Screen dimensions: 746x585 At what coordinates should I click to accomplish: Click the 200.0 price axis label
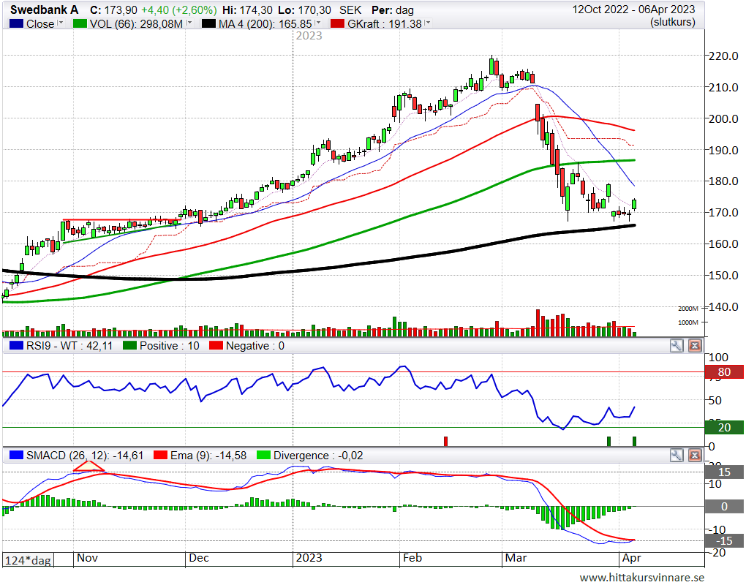(x=723, y=119)
